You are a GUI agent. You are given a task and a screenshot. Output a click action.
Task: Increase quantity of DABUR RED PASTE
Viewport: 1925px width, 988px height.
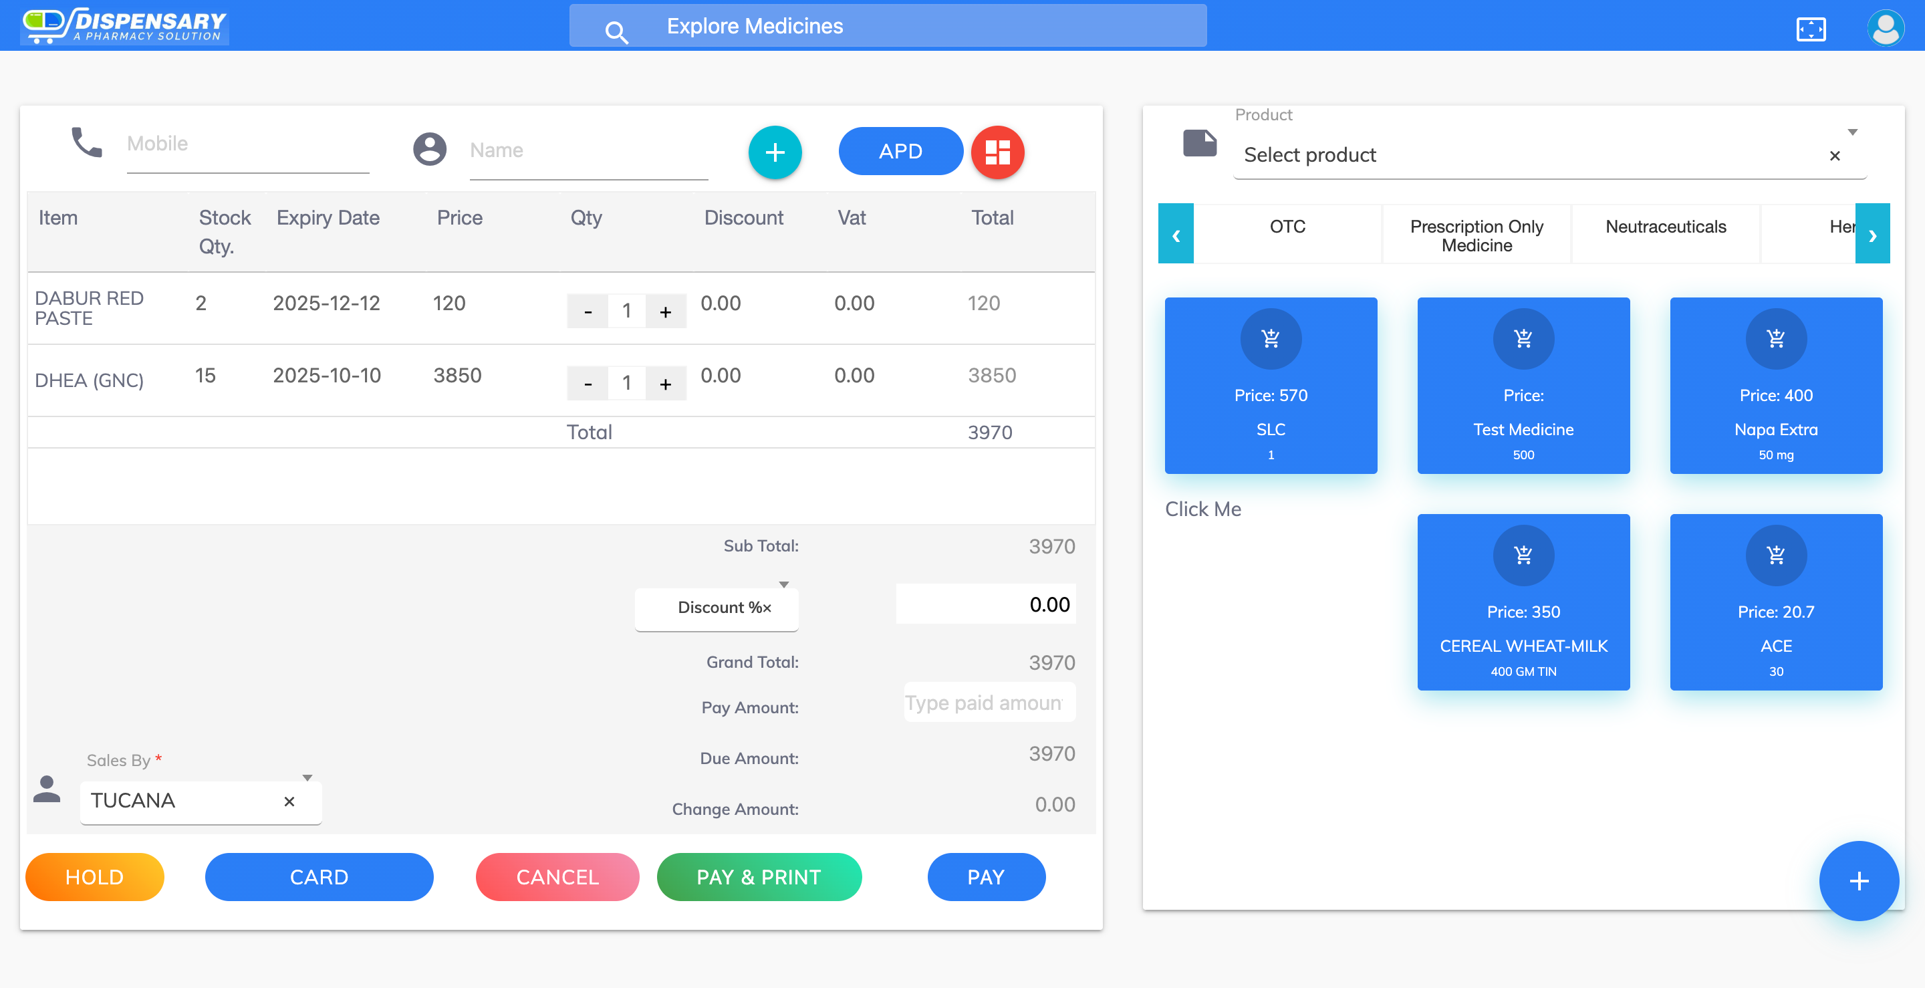(665, 312)
